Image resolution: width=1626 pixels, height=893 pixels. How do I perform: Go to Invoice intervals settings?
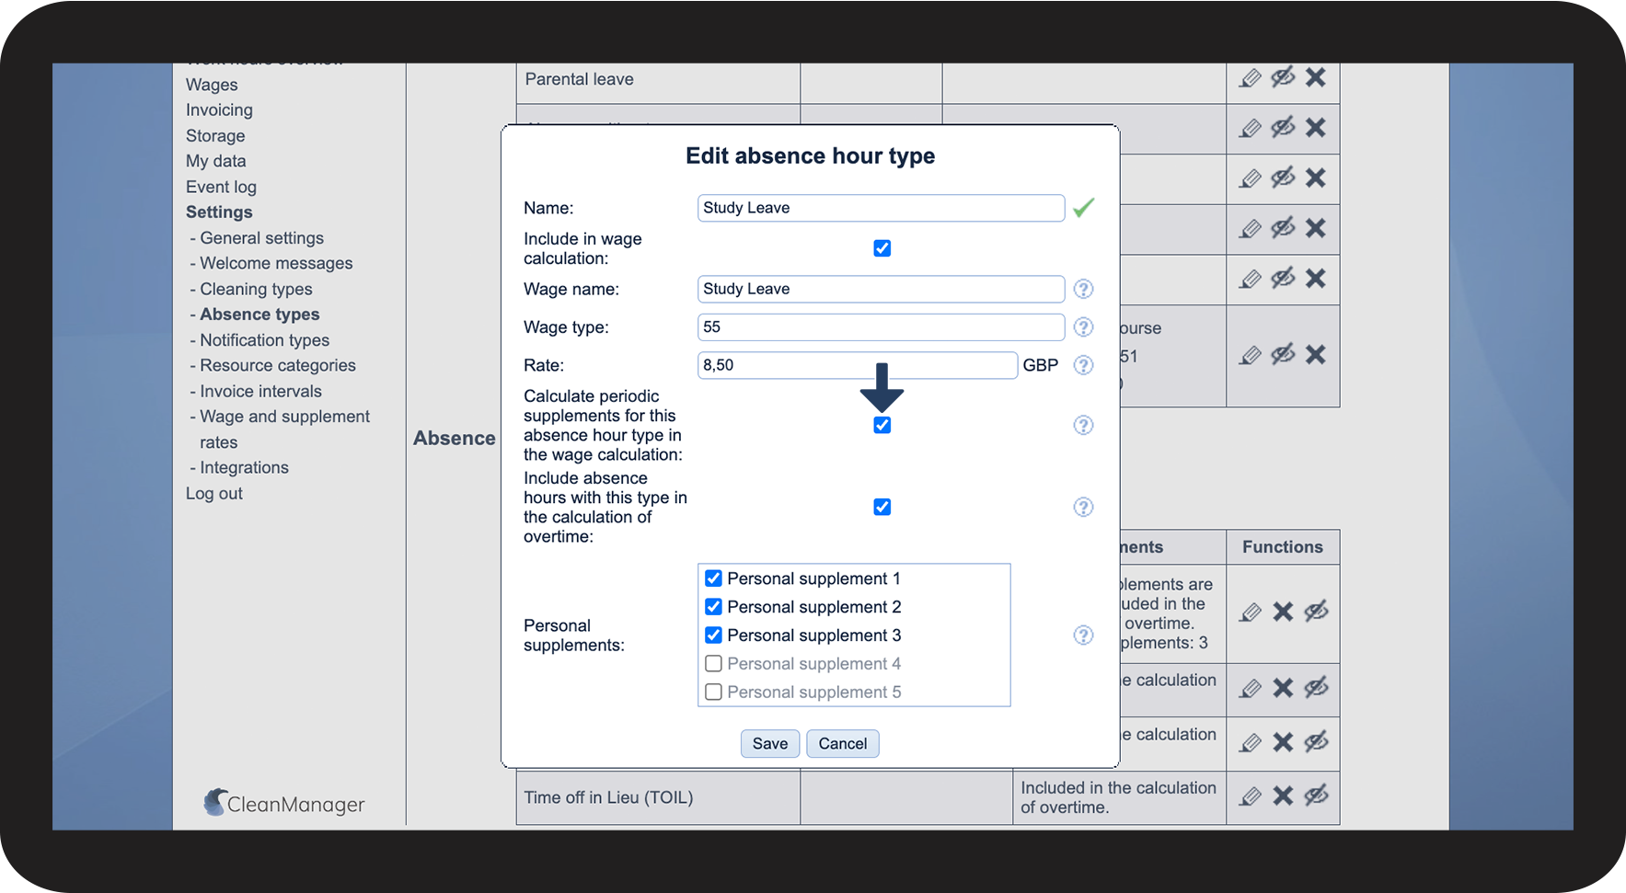pos(261,392)
